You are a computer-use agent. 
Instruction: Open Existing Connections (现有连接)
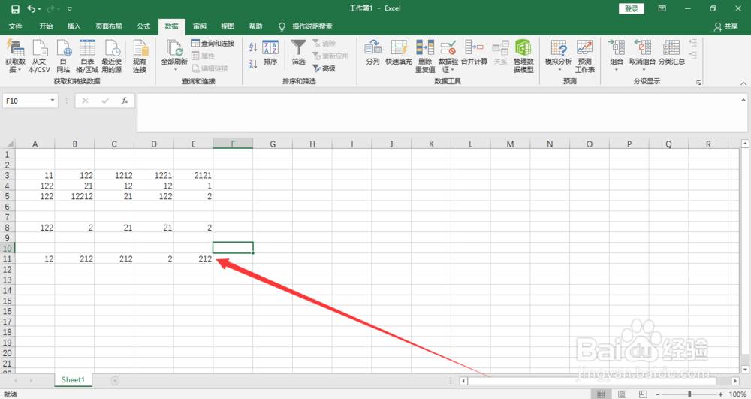click(140, 56)
